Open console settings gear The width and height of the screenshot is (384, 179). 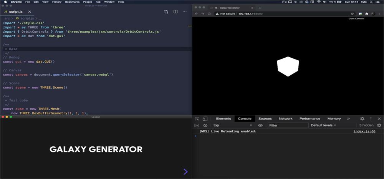[x=379, y=125]
